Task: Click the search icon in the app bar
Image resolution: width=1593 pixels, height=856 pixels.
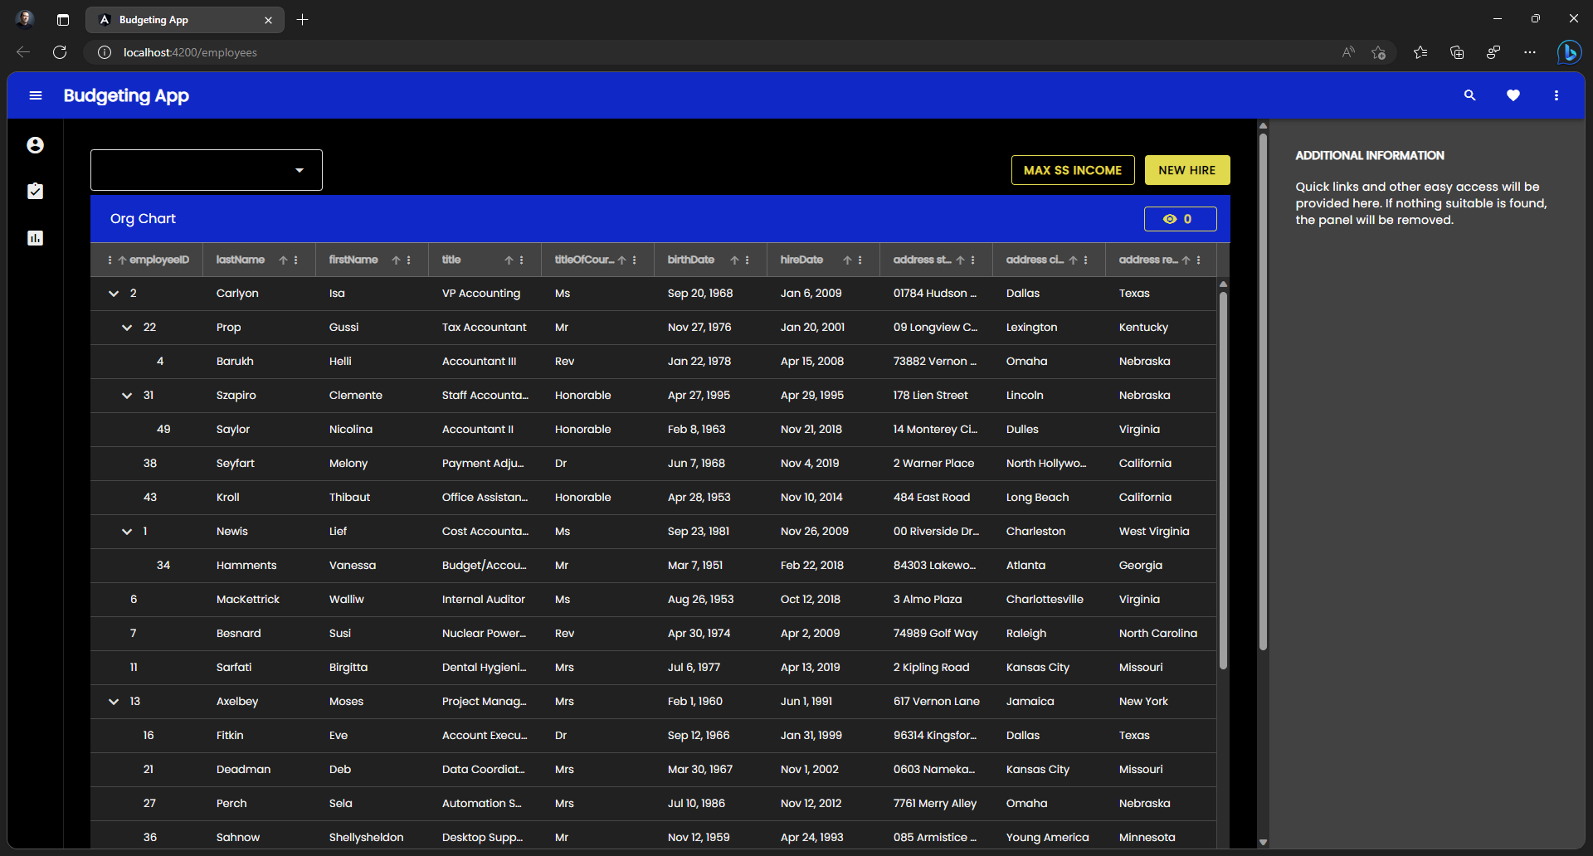Action: coord(1469,95)
